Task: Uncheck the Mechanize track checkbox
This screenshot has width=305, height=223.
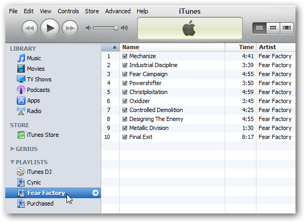Action: (125, 57)
